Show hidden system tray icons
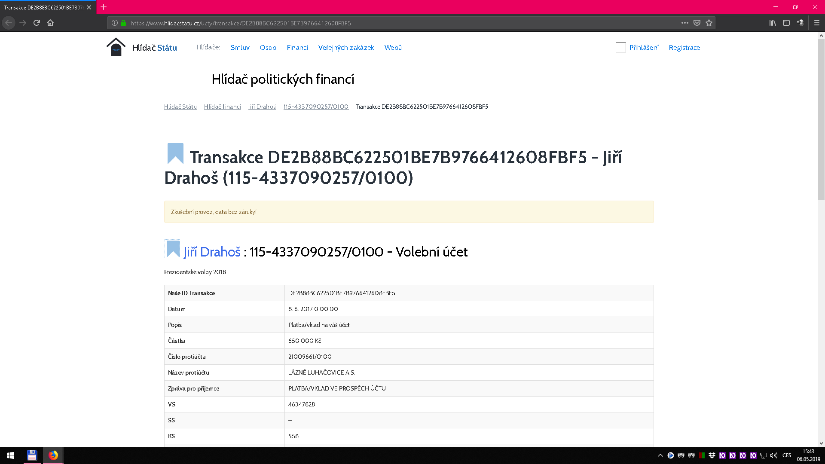This screenshot has width=825, height=464. [x=660, y=455]
